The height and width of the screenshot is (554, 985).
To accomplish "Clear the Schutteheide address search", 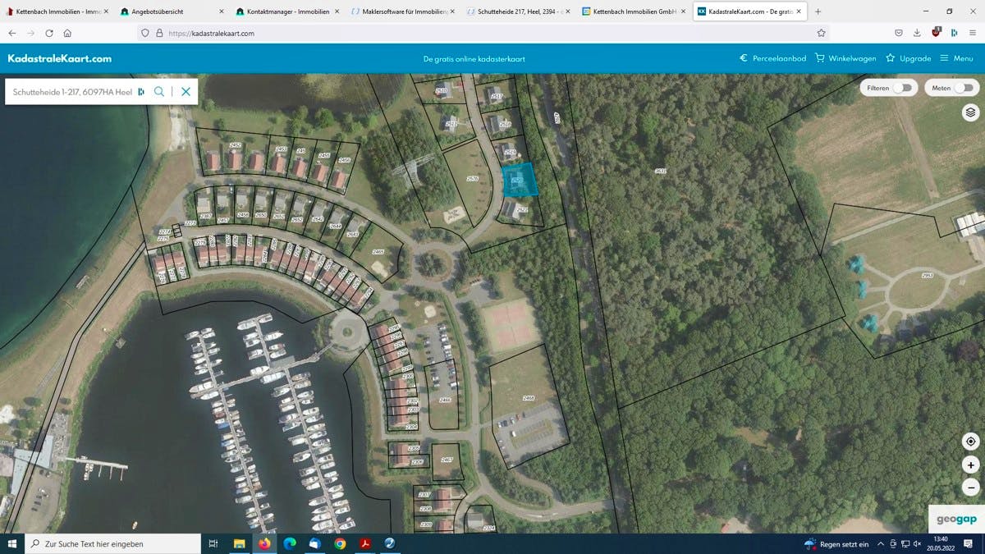I will (186, 92).
